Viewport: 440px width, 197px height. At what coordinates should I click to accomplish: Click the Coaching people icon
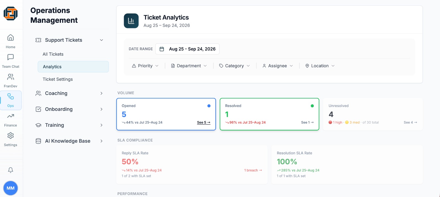[x=38, y=93]
